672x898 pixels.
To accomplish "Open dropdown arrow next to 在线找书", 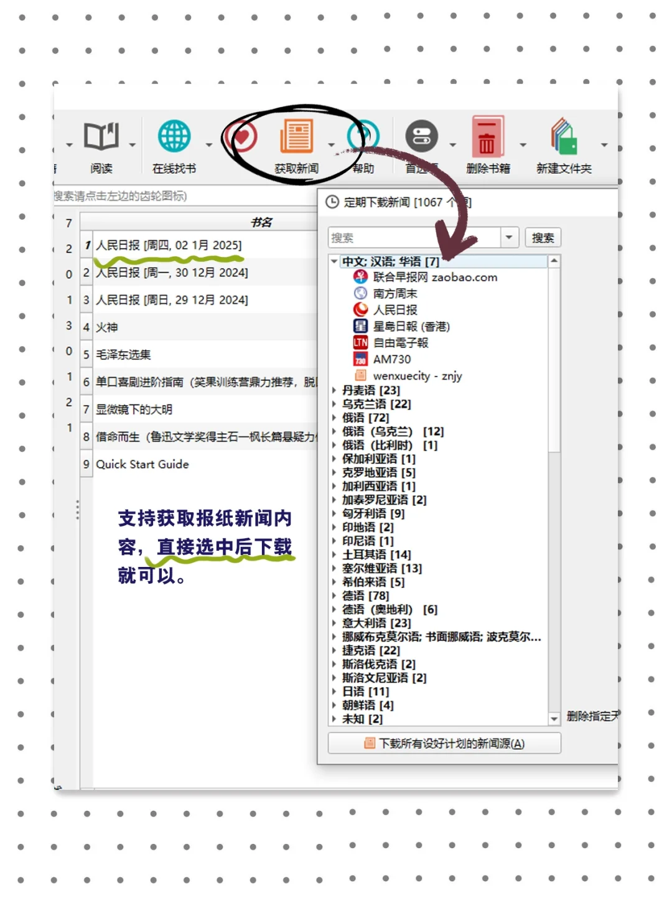I will click(x=209, y=145).
